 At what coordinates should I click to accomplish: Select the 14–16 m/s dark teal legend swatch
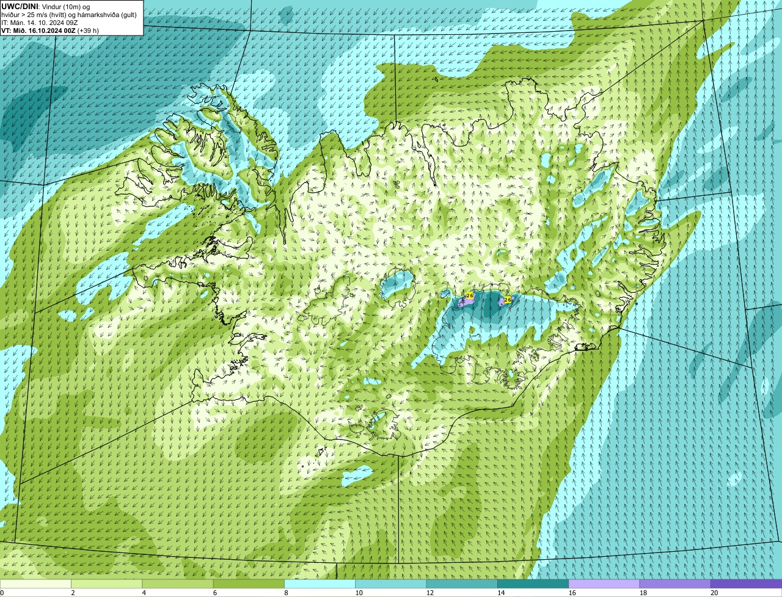(x=533, y=584)
